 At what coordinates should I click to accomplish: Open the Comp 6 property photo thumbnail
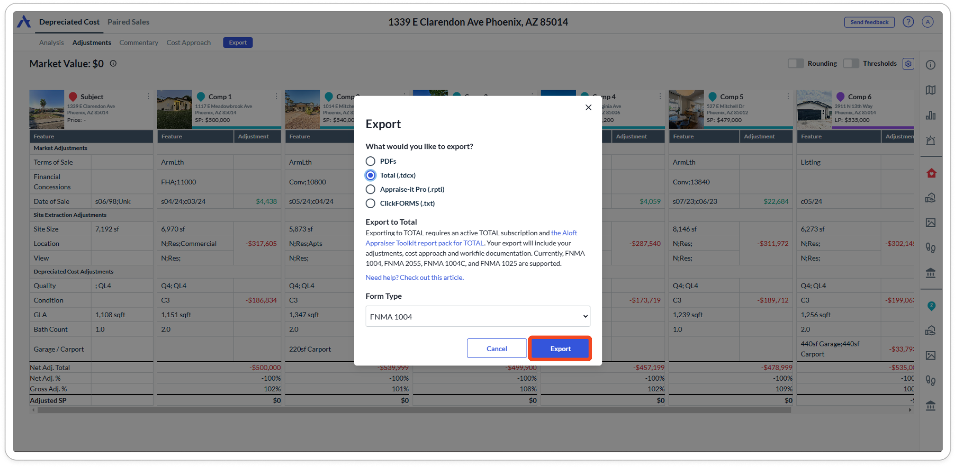coord(814,109)
